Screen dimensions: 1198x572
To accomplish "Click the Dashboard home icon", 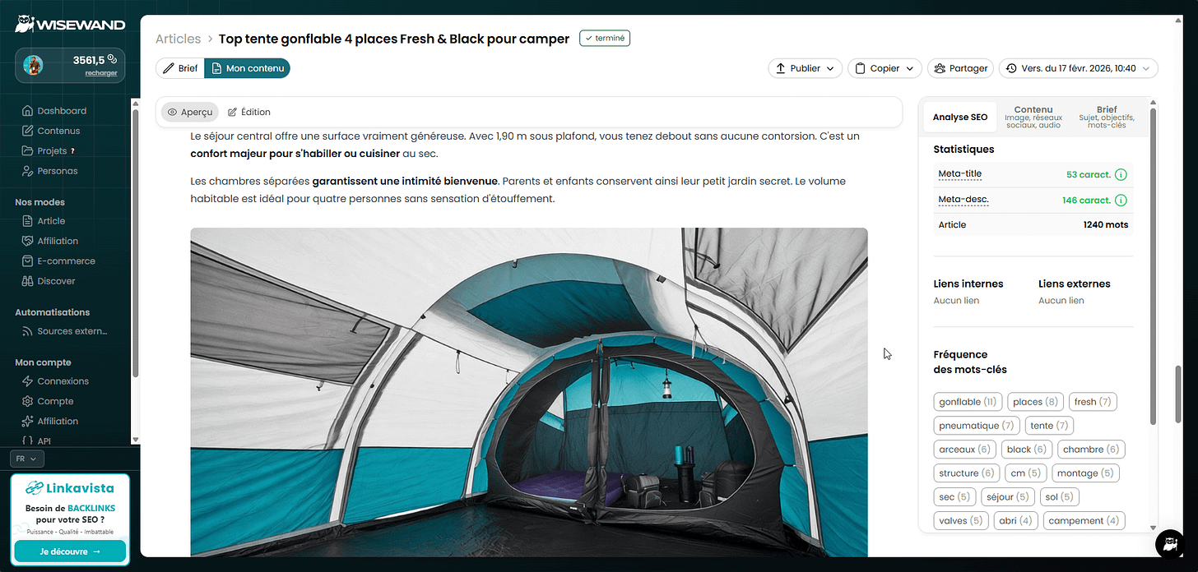I will point(29,111).
